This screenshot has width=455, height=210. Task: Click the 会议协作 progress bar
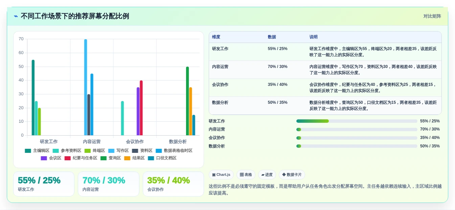[x=357, y=138]
